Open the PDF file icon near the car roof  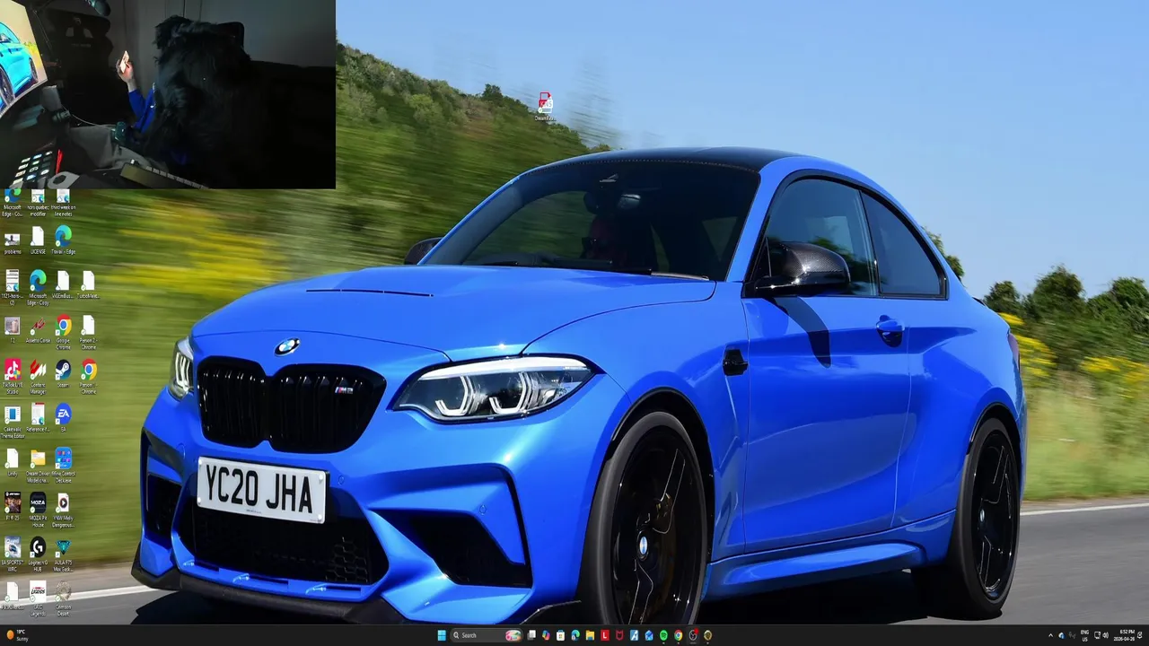(545, 106)
